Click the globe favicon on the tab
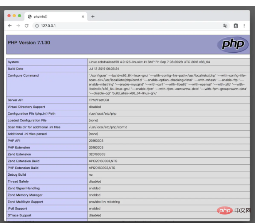Image resolution: width=255 pixels, height=223 pixels. (x=30, y=17)
